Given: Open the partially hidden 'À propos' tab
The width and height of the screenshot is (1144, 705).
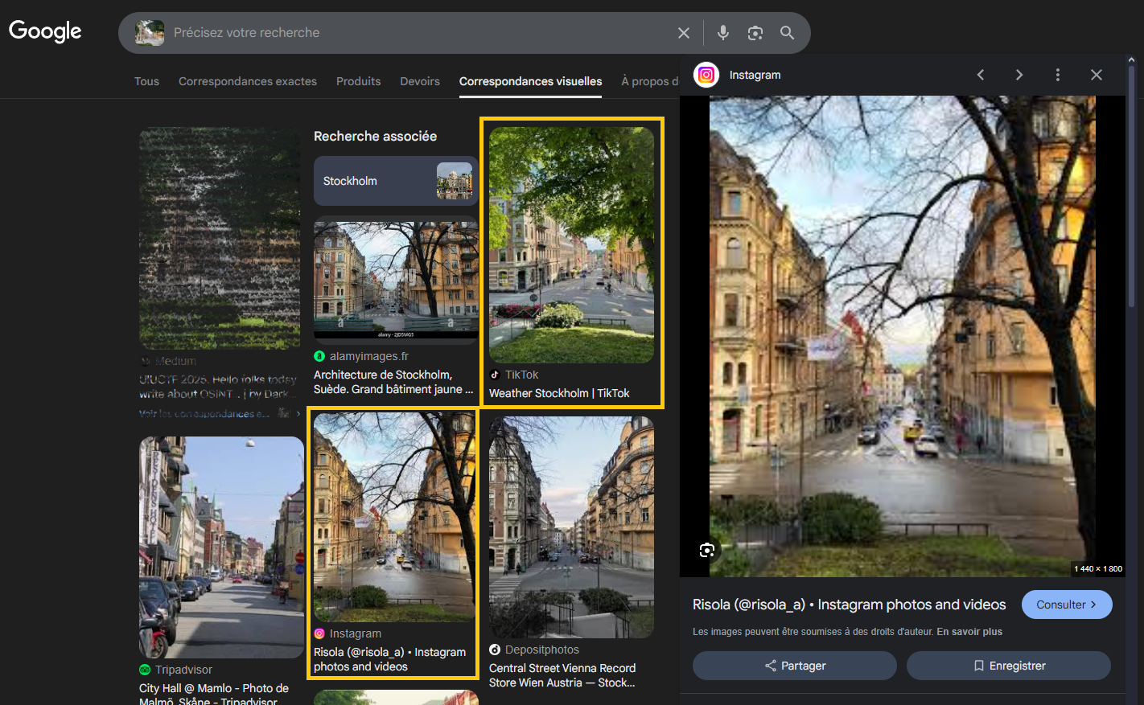Looking at the screenshot, I should pyautogui.click(x=650, y=81).
